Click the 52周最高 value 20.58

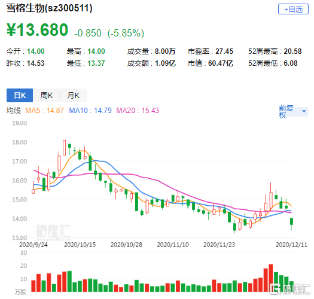[292, 51]
